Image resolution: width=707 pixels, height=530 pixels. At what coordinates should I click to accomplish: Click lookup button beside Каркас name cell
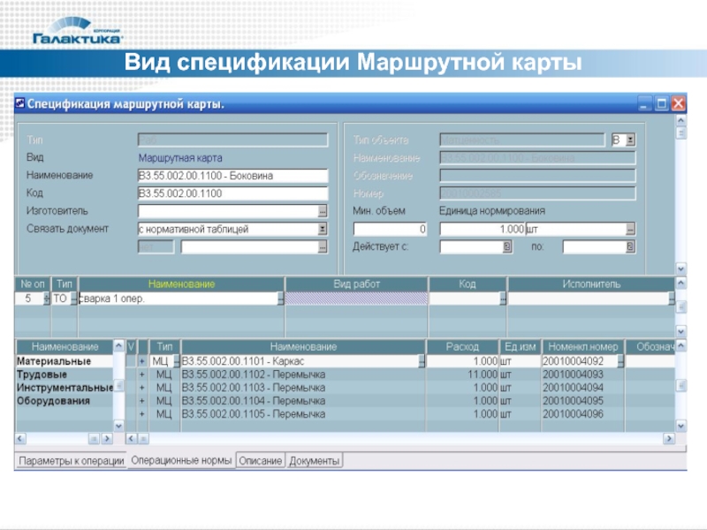(x=422, y=361)
